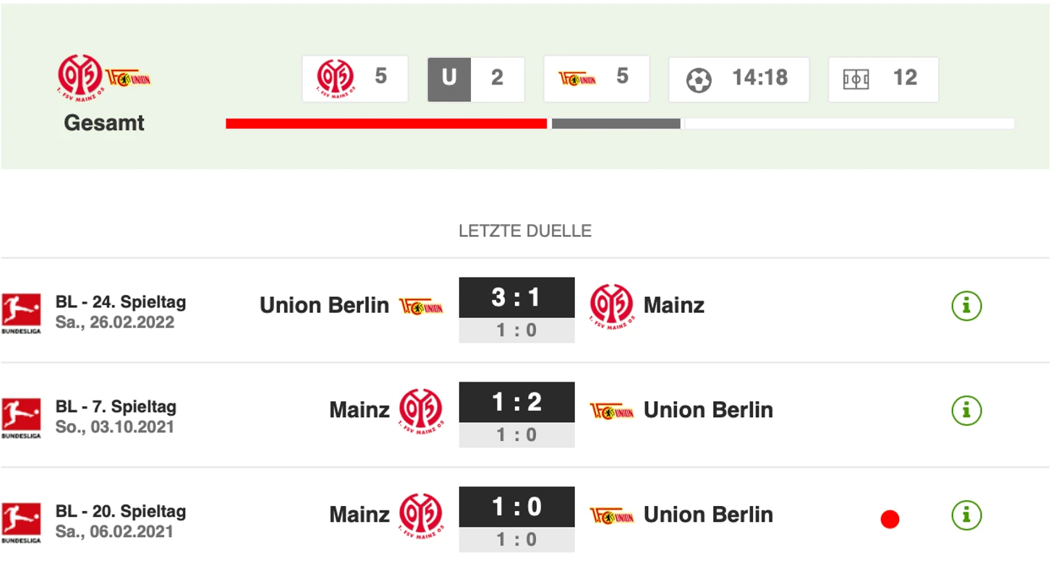
Task: Click Union Berlin team name in first match
Action: 324,305
